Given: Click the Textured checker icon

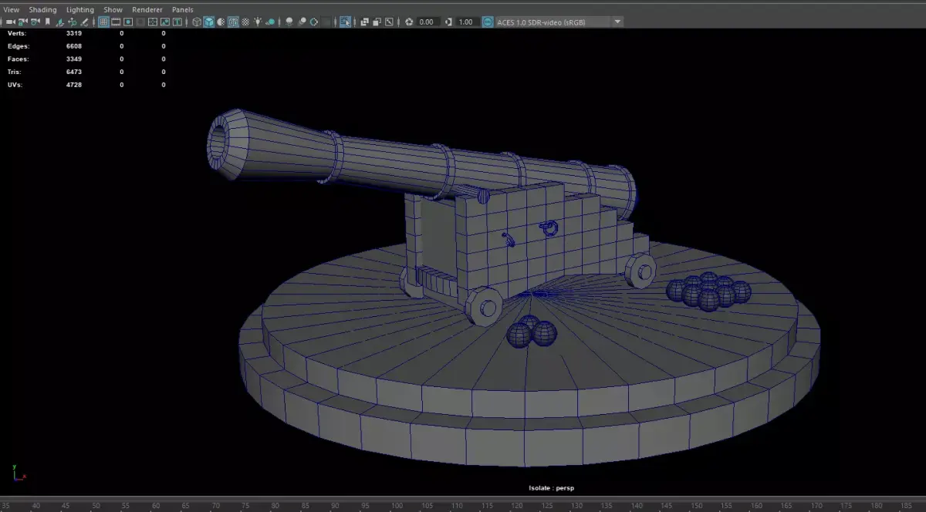Looking at the screenshot, I should [246, 22].
